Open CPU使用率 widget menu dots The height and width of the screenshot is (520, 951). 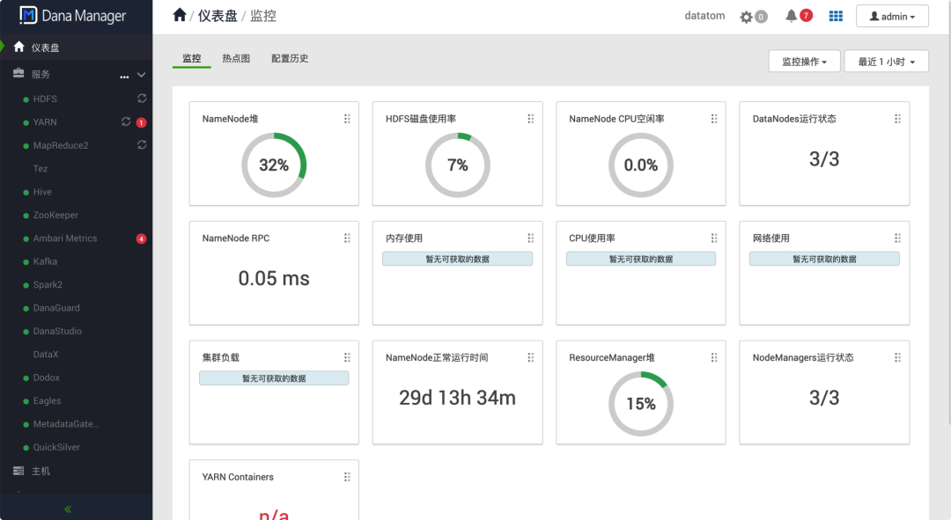click(x=714, y=238)
